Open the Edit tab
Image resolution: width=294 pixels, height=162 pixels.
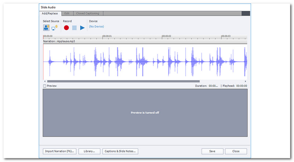pyautogui.click(x=67, y=14)
